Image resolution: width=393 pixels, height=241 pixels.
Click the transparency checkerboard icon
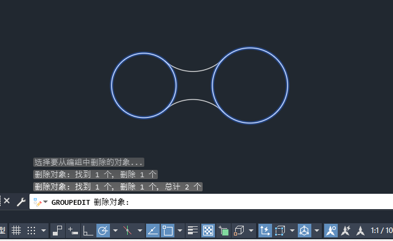click(x=208, y=230)
